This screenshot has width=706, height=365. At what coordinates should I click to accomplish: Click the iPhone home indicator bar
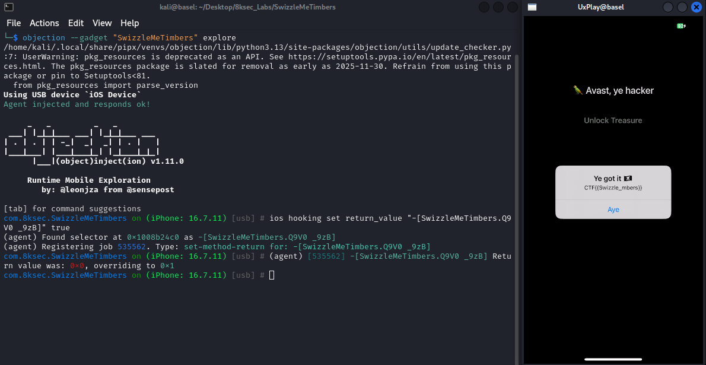[613, 359]
